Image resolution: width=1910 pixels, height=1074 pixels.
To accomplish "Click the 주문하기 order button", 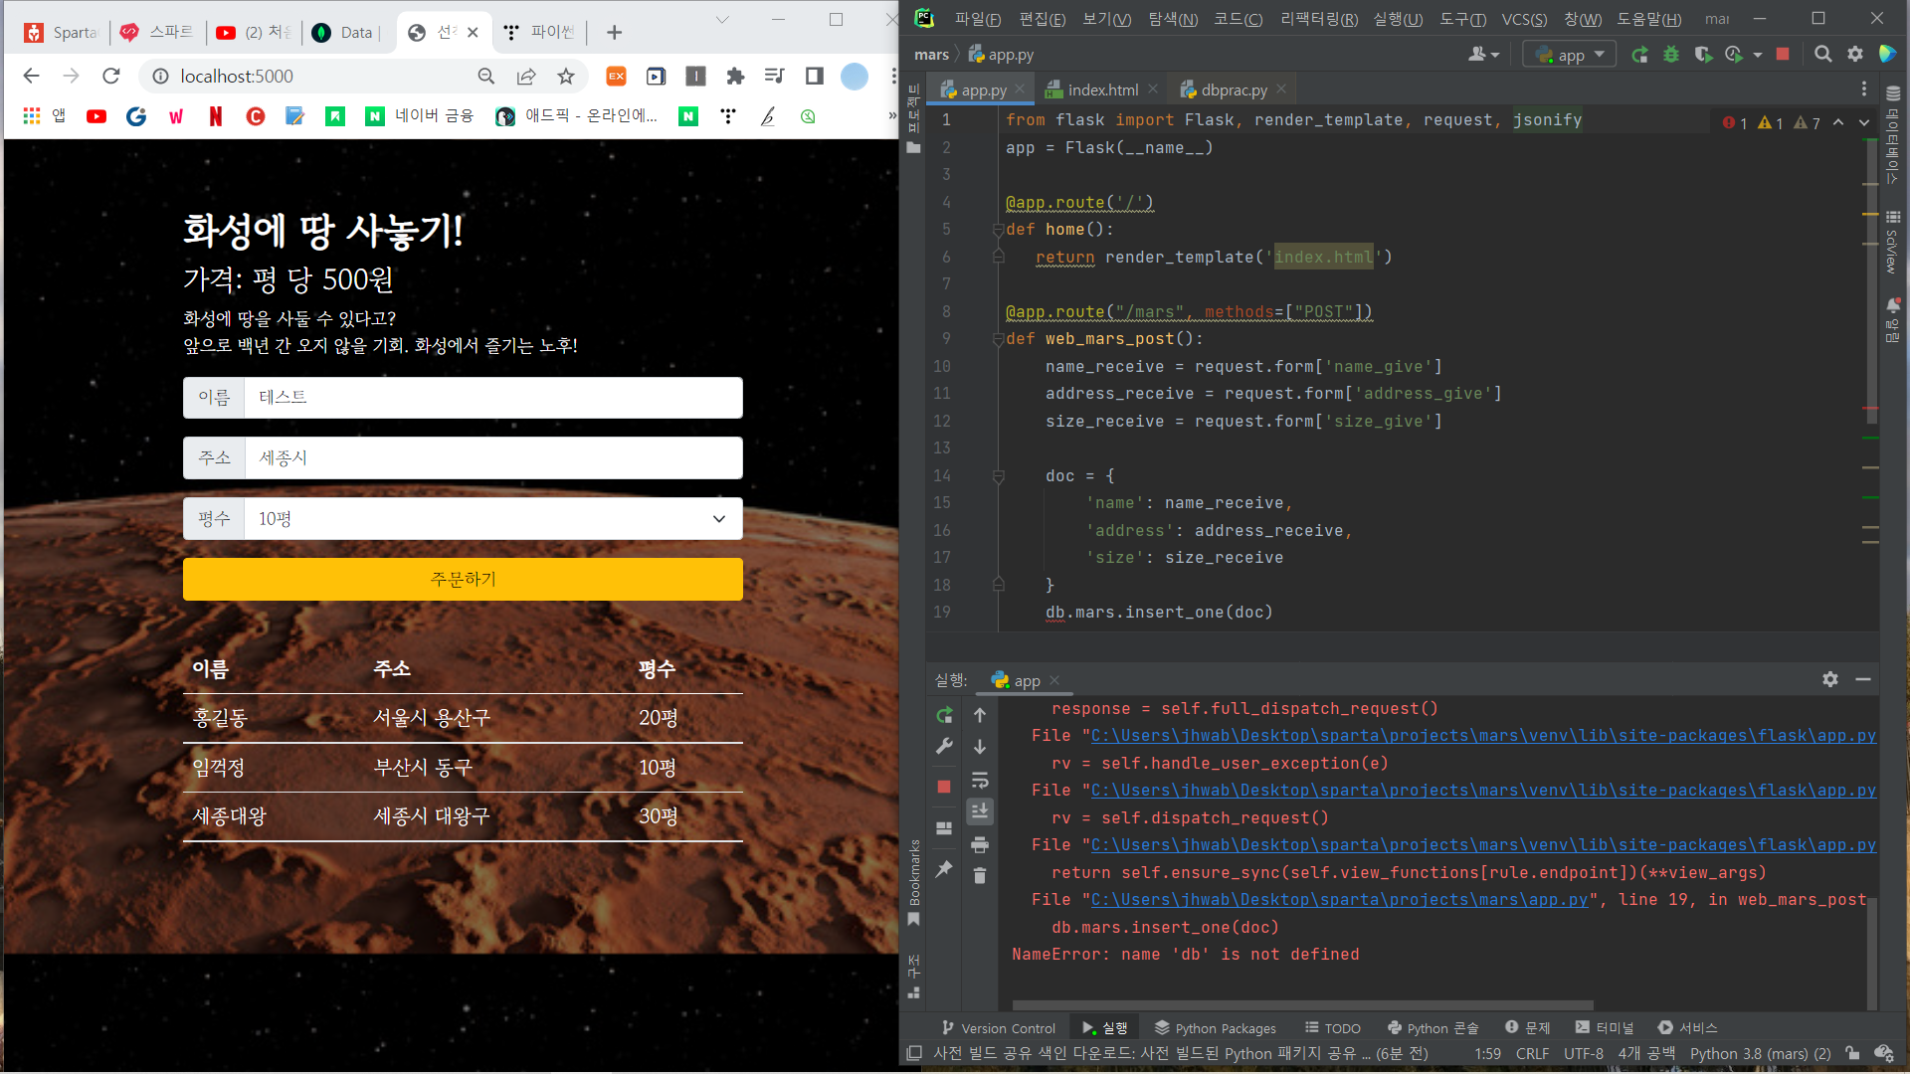I will 463,579.
